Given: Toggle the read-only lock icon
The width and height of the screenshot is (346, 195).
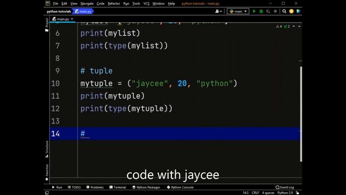Looking at the screenshot, I should (297, 193).
